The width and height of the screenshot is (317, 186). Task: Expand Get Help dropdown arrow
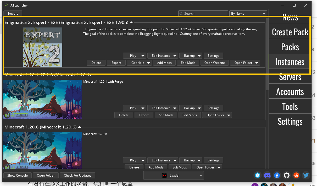click(149, 63)
